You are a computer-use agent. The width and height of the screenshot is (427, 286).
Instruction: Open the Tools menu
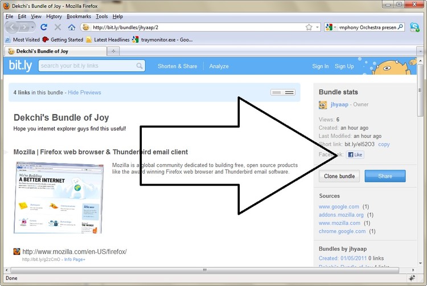coord(101,17)
